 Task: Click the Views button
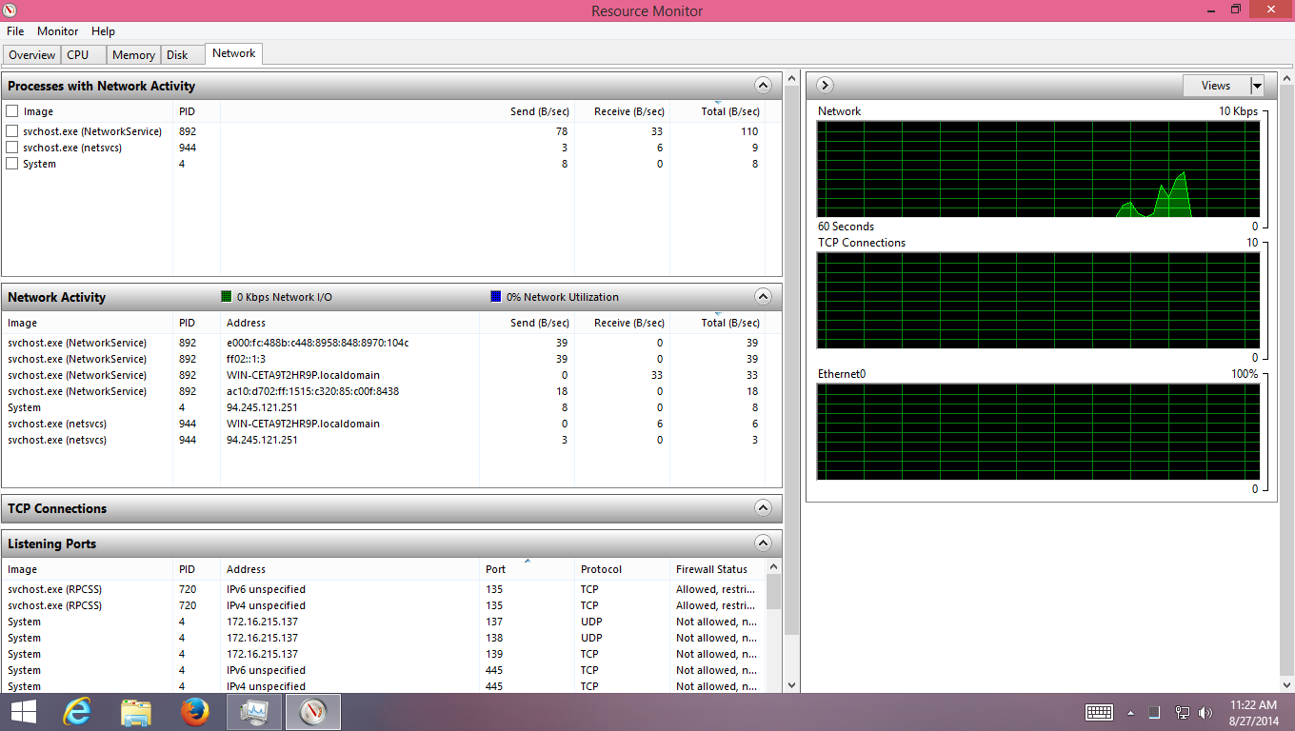(x=1215, y=86)
